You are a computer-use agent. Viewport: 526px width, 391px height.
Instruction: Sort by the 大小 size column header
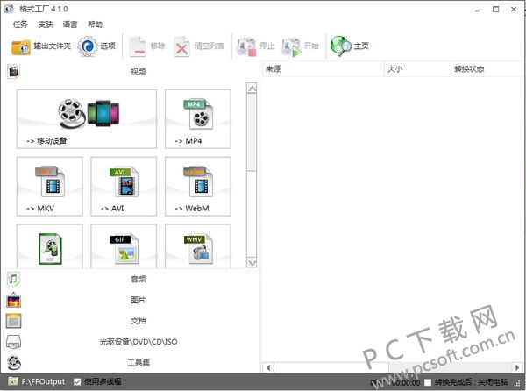[417, 69]
